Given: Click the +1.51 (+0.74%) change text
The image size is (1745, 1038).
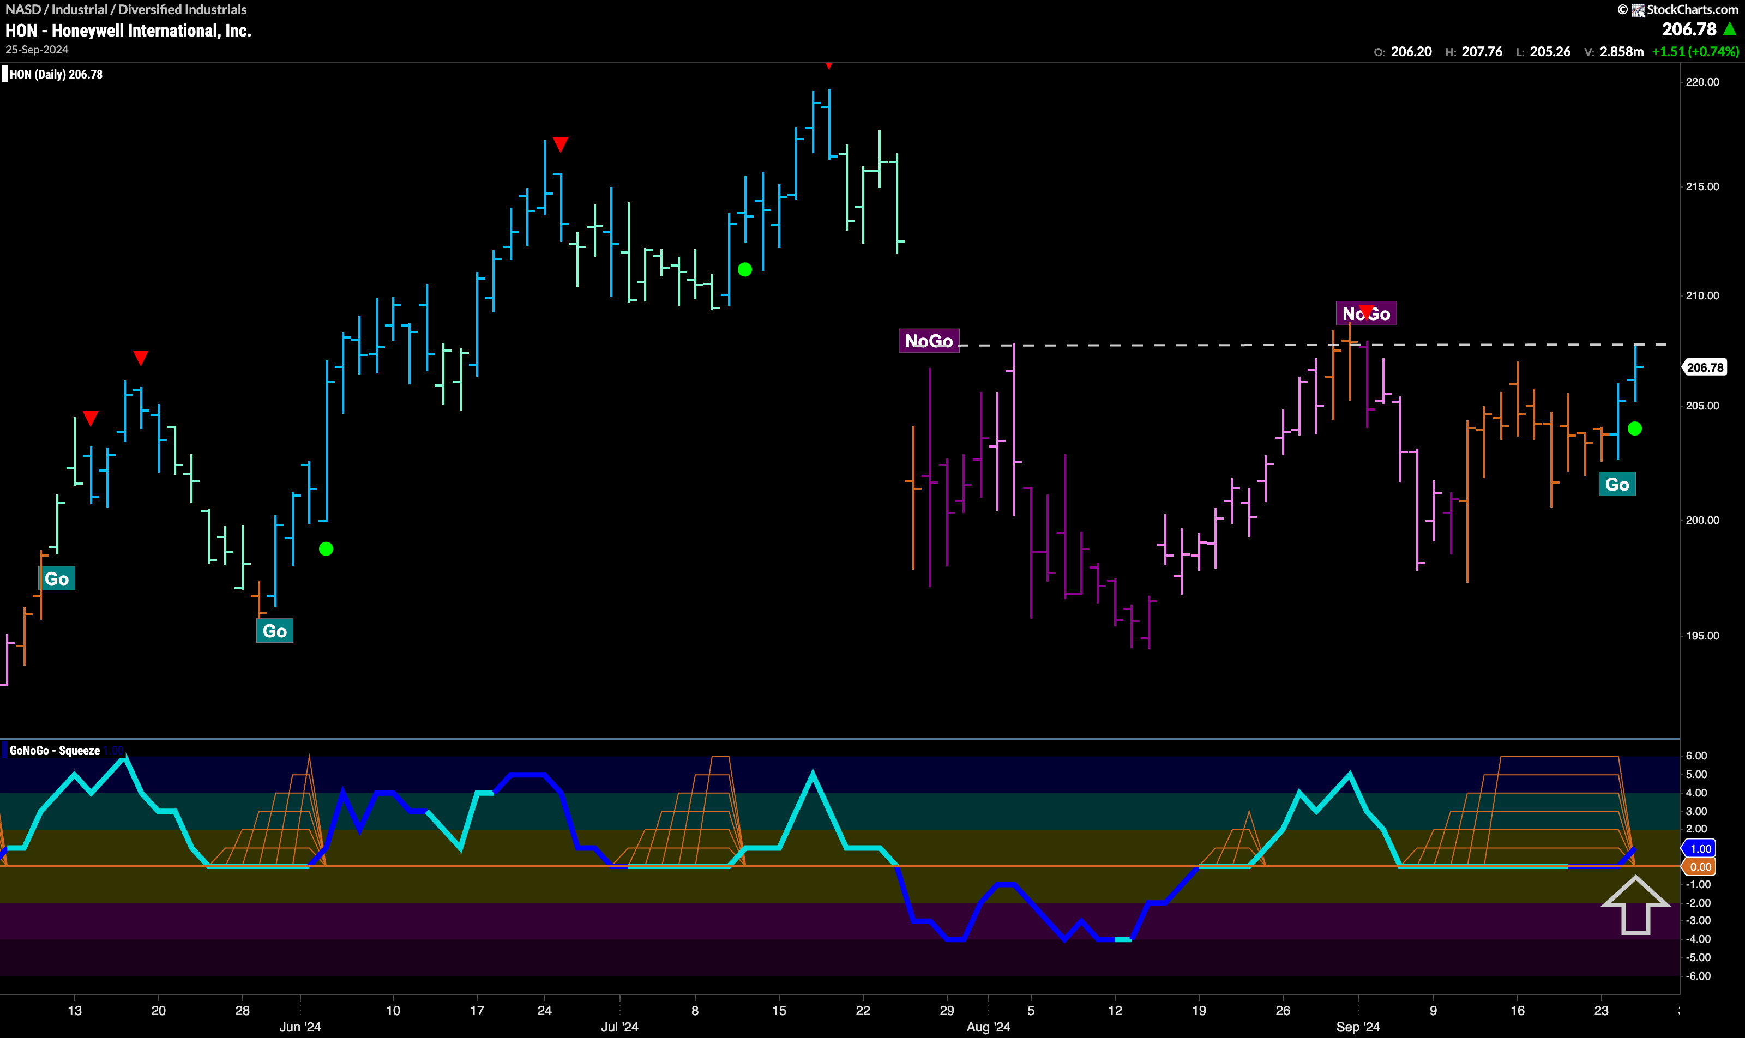Looking at the screenshot, I should [1695, 52].
